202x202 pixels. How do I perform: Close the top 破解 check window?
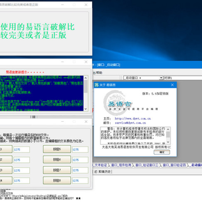pyautogui.click(x=86, y=4)
